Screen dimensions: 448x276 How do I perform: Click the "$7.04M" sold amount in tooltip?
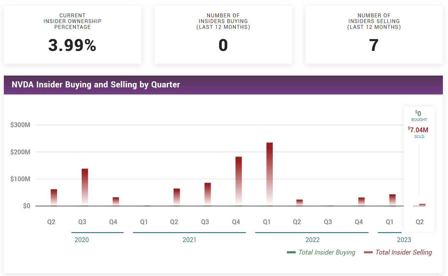418,130
